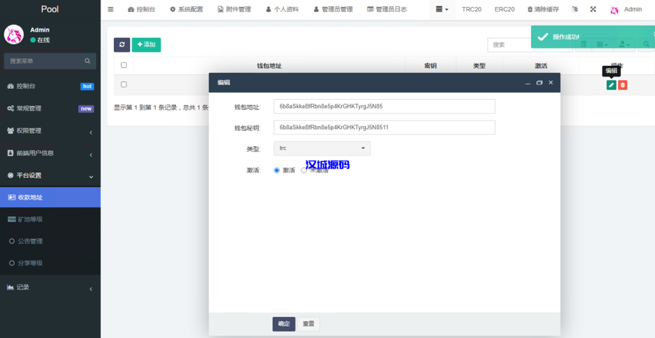Open the 管理员日志 tab
This screenshot has width=655, height=338.
387,9
